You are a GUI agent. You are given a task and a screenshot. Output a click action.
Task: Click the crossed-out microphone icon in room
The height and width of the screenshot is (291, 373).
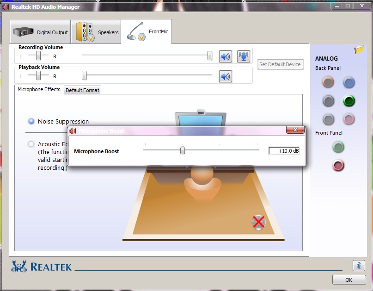pos(258,223)
